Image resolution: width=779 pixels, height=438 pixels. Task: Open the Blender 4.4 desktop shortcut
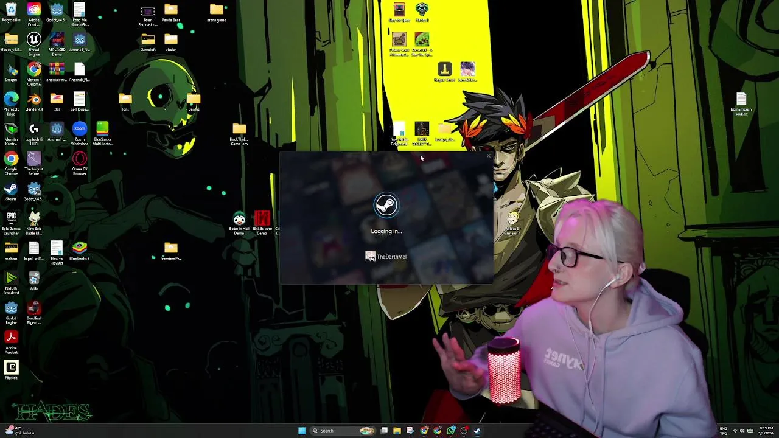click(34, 102)
